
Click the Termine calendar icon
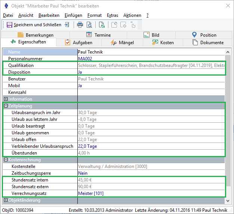89,34
